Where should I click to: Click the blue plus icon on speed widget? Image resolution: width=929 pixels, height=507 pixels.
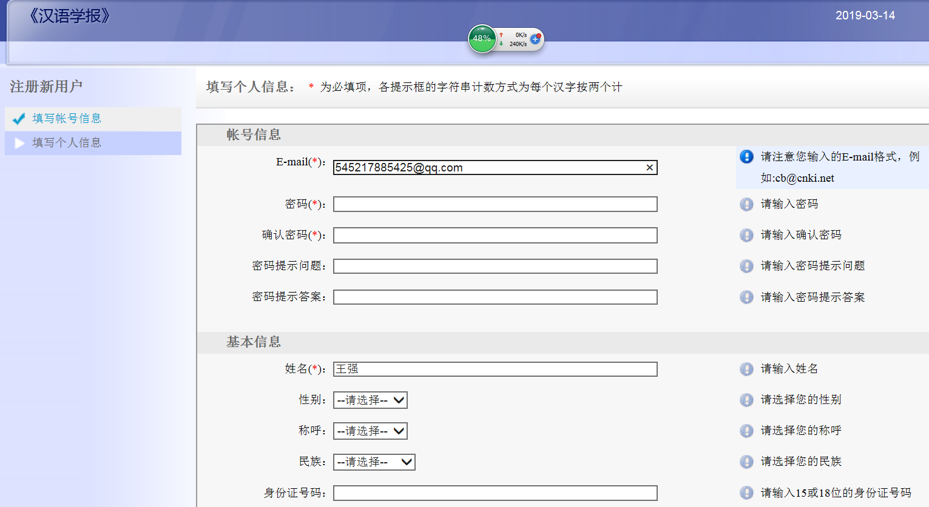(535, 39)
